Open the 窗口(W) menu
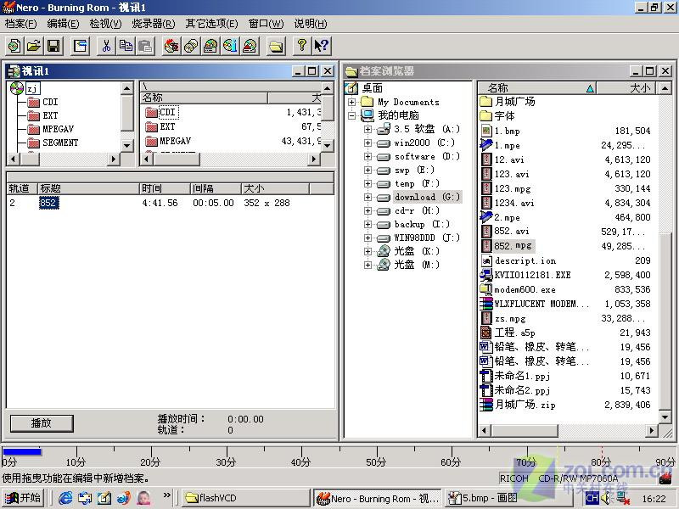Screen dimensions: 679x509 266,24
